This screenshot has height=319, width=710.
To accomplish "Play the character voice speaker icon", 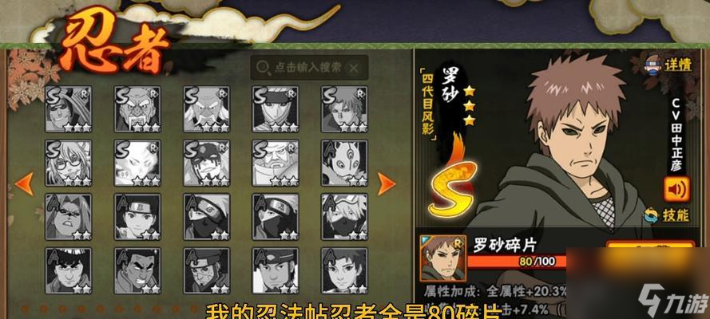I will pyautogui.click(x=676, y=189).
